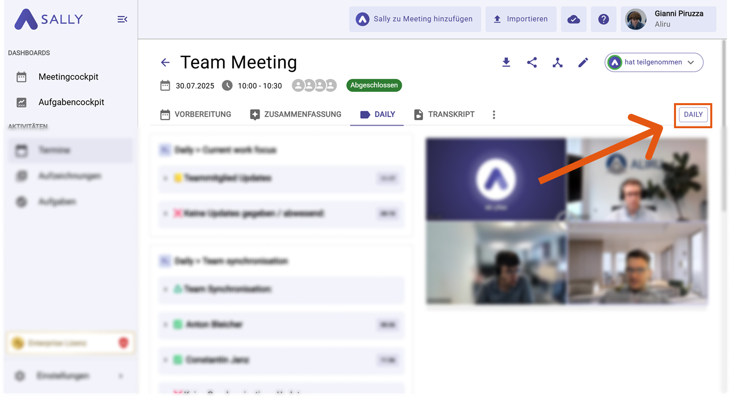
Task: Click the upload arrow icon in Importieren
Action: (497, 19)
